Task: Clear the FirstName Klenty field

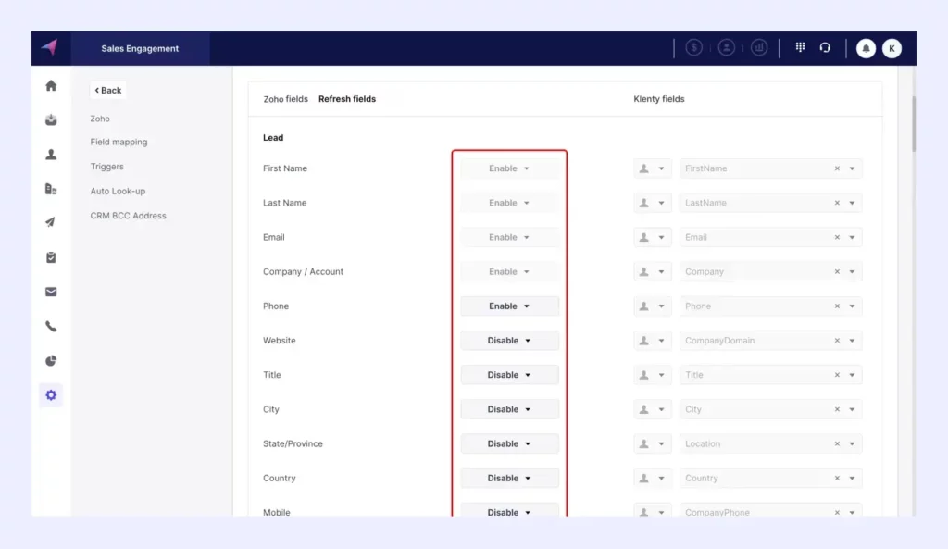Action: tap(837, 168)
